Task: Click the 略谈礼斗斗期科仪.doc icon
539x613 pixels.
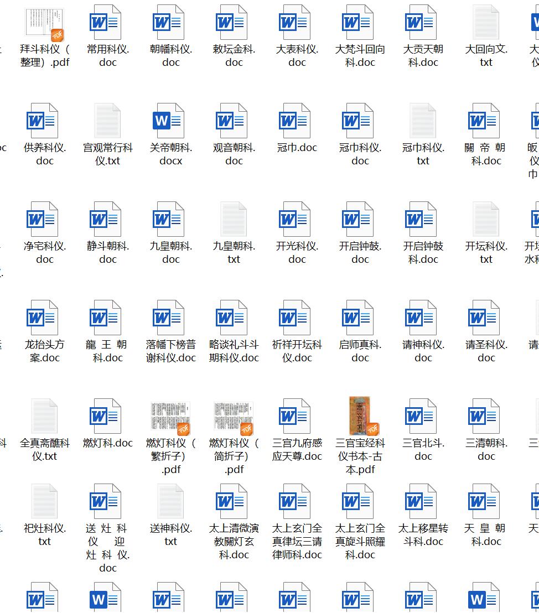Action: pyautogui.click(x=232, y=318)
